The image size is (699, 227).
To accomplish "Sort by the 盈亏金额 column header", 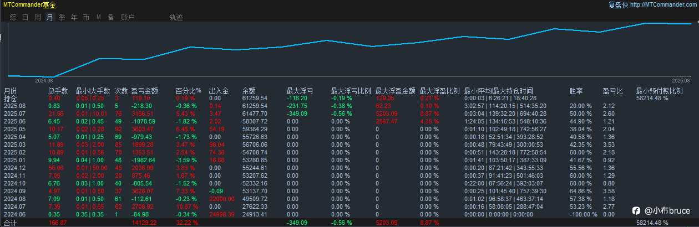I will (x=145, y=91).
